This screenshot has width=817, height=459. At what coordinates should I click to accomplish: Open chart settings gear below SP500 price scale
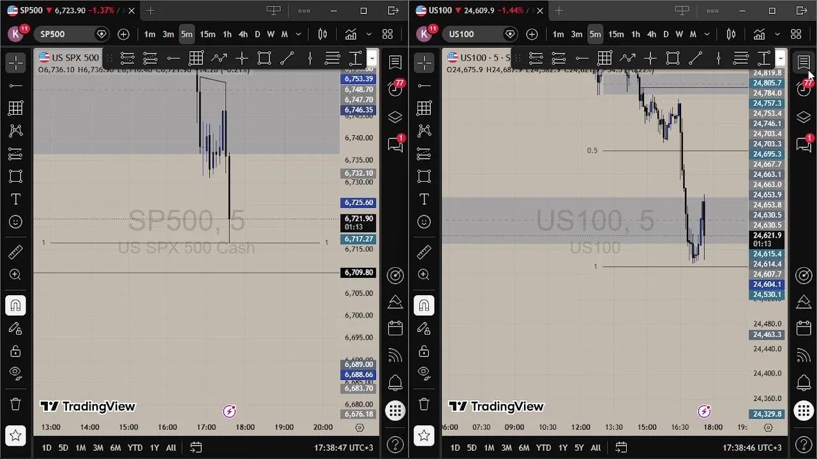360,427
